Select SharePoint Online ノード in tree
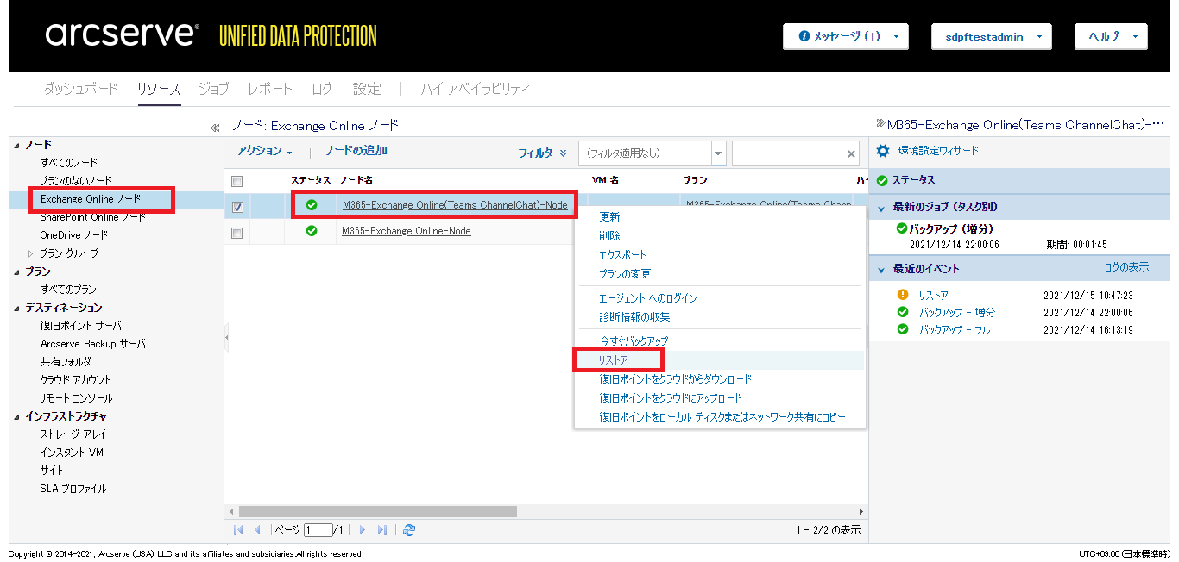The image size is (1179, 562). (x=93, y=217)
